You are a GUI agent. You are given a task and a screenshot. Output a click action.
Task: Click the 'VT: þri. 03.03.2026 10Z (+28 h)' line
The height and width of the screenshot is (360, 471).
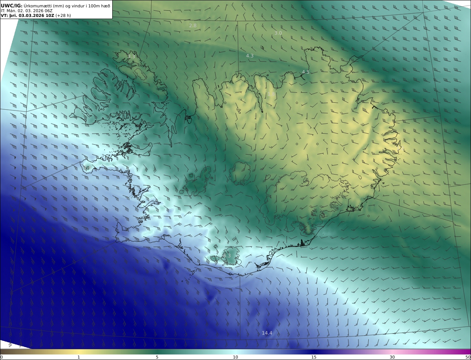pos(36,16)
